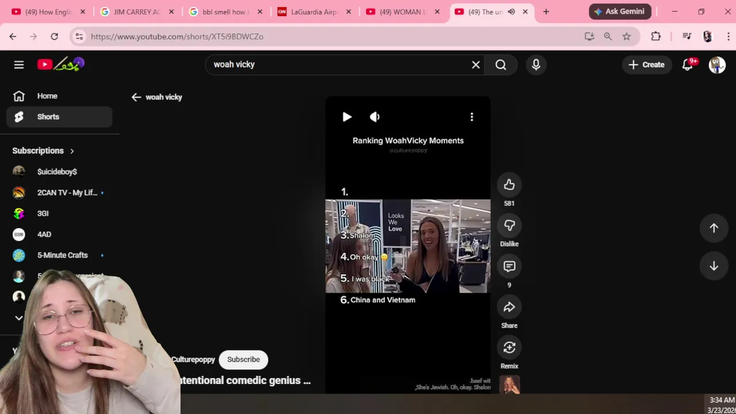This screenshot has height=414, width=736.
Task: Clear the search box text
Action: [476, 64]
